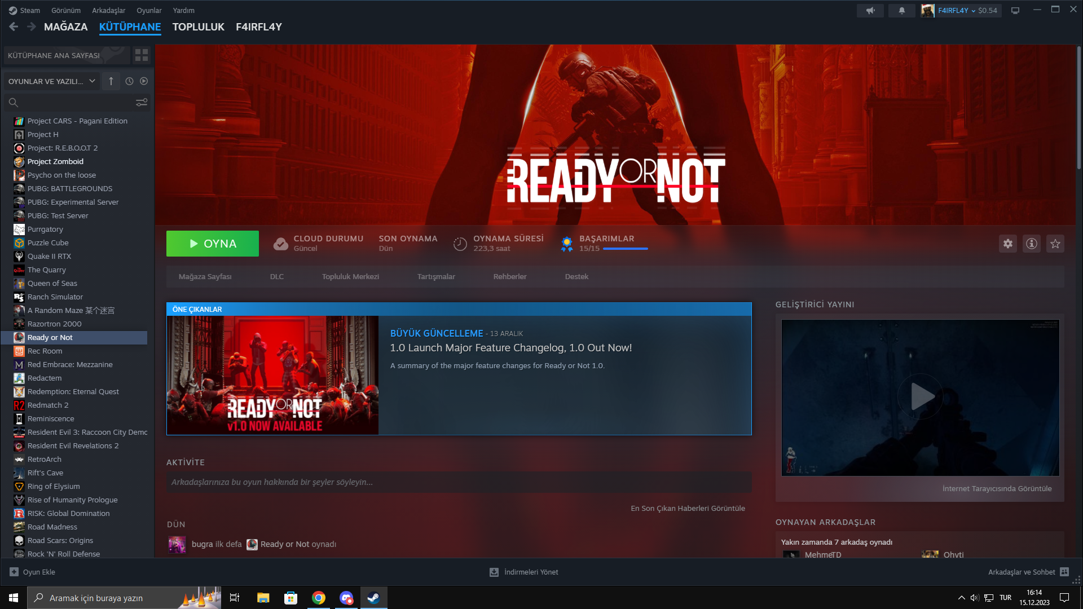Toggle recent activity clock sort
1083x609 pixels.
coord(129,81)
